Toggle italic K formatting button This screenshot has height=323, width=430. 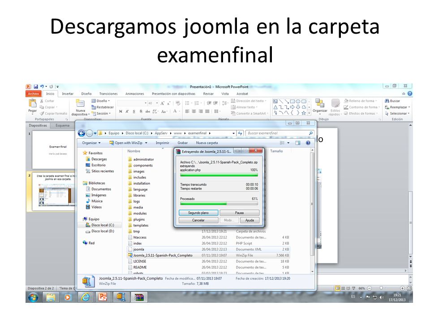coord(127,112)
